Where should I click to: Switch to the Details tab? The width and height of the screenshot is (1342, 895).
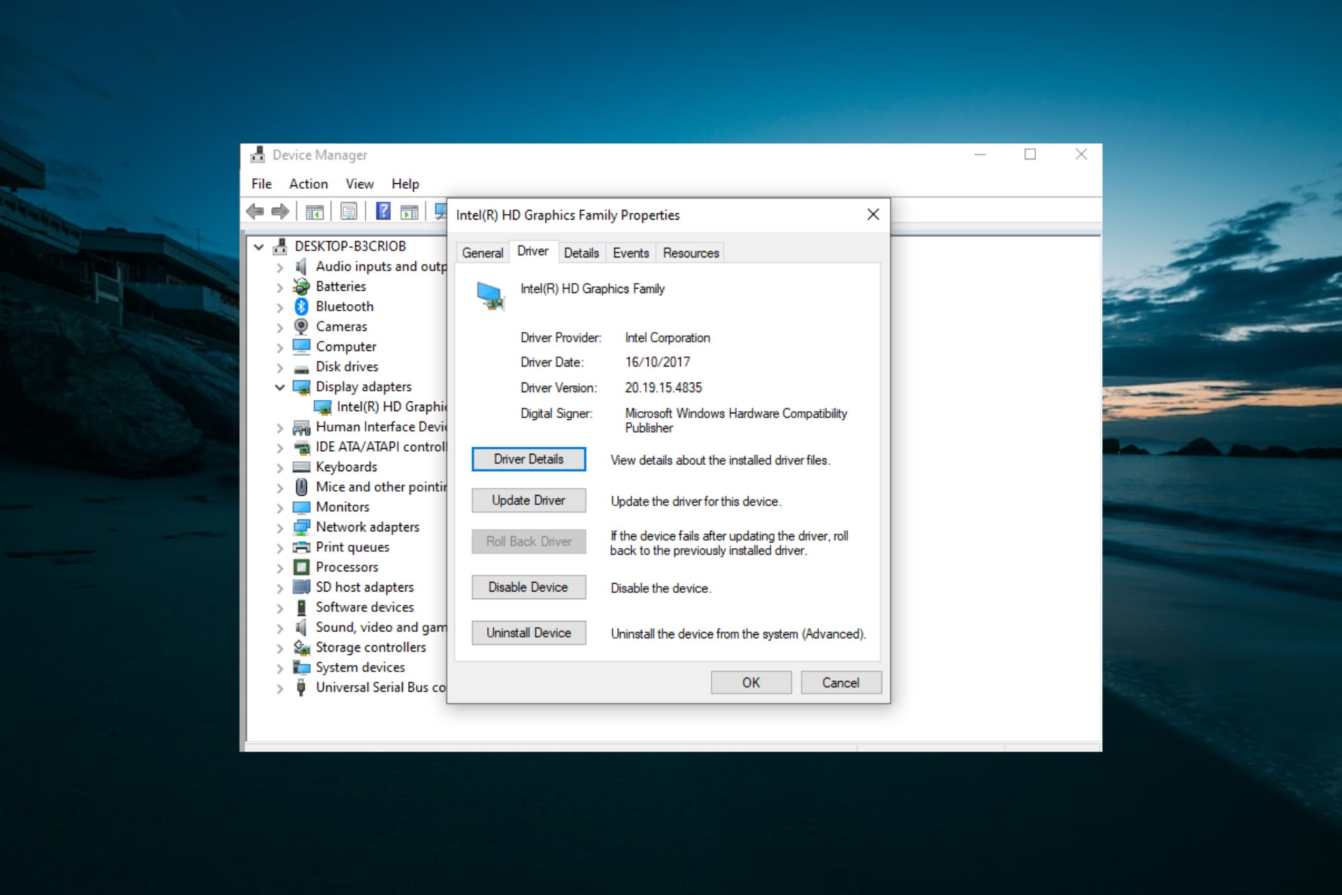pos(581,253)
